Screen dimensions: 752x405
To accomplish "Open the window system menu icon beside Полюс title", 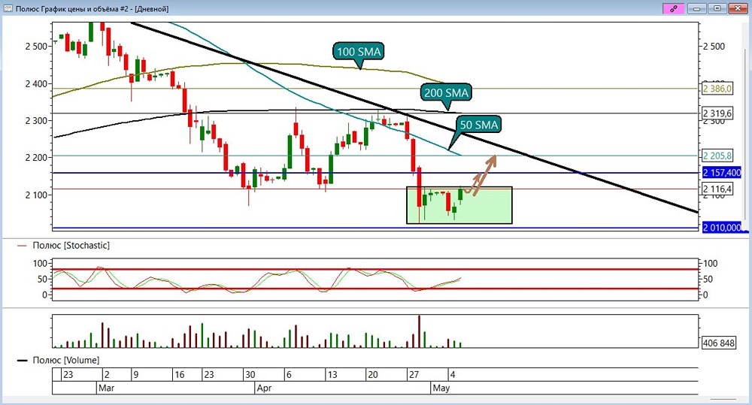I will 8,8.
